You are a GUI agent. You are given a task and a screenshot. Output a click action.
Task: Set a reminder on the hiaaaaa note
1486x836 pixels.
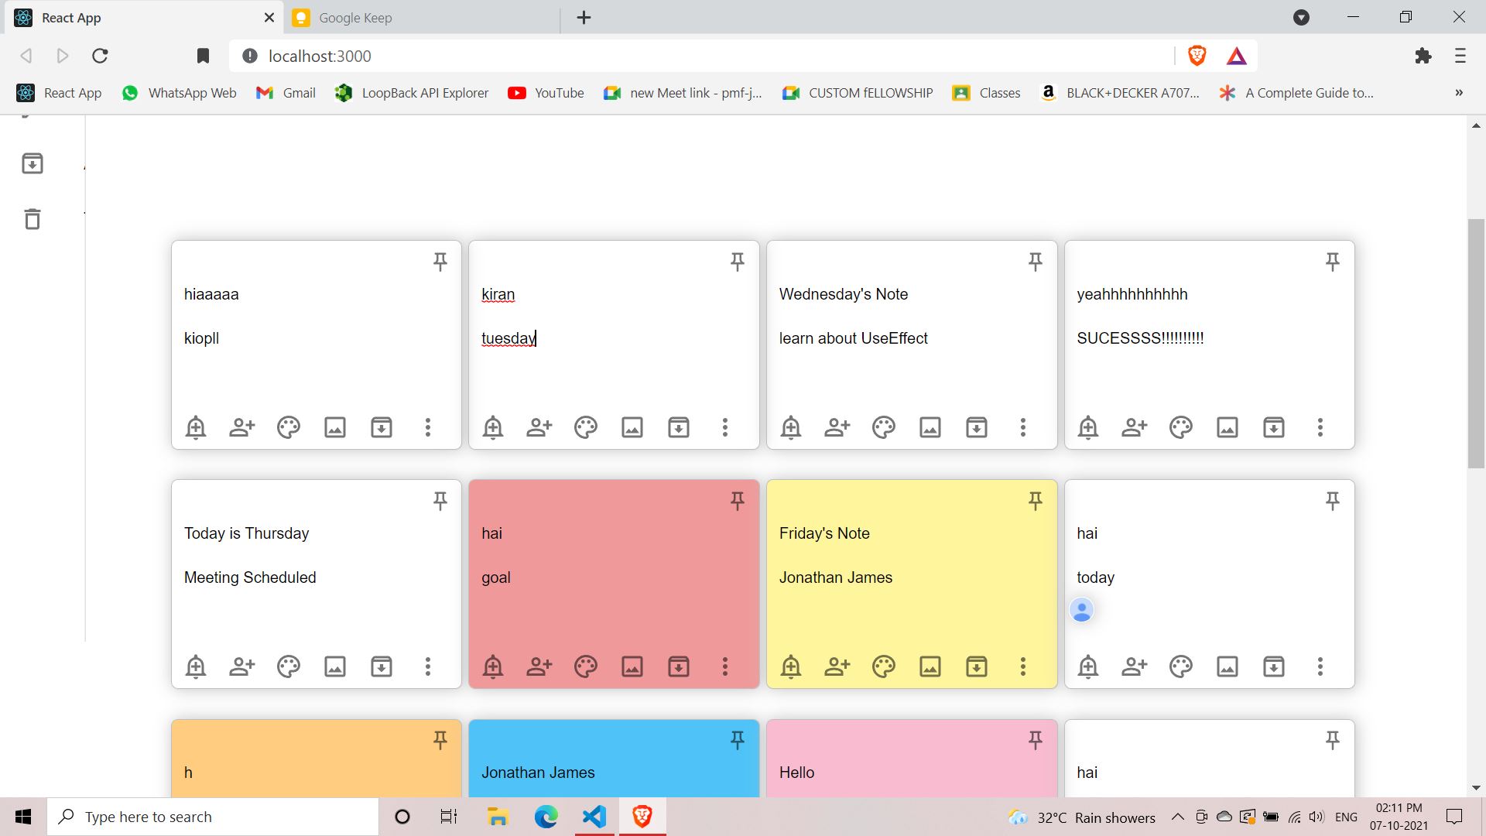pyautogui.click(x=195, y=427)
